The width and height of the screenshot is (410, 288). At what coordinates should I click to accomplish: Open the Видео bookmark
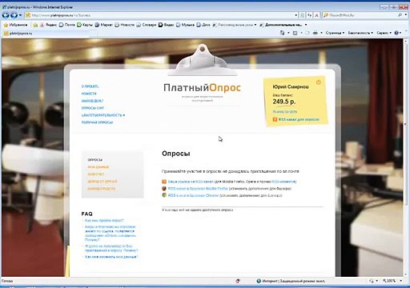166,25
